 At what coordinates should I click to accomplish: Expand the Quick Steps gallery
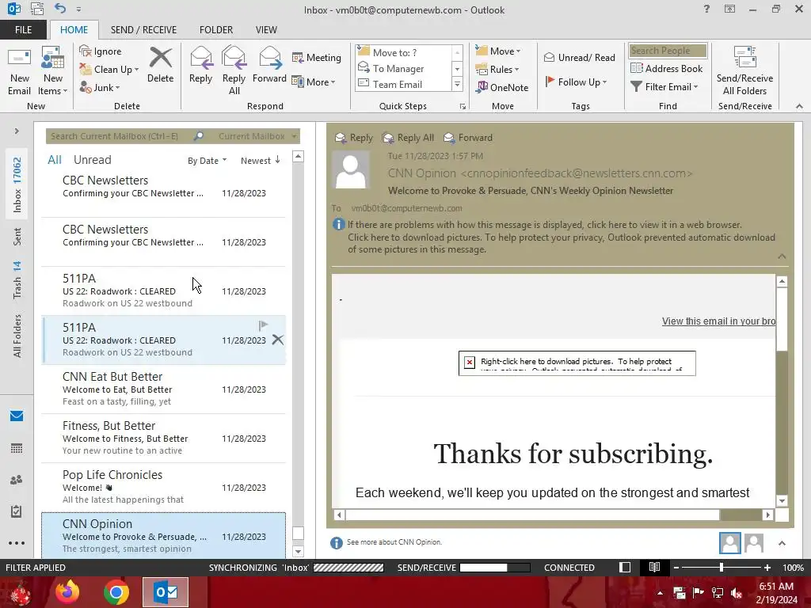(457, 84)
